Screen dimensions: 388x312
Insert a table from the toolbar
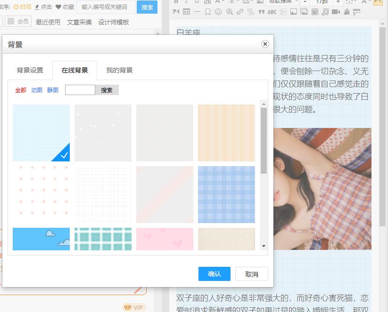[188, 12]
